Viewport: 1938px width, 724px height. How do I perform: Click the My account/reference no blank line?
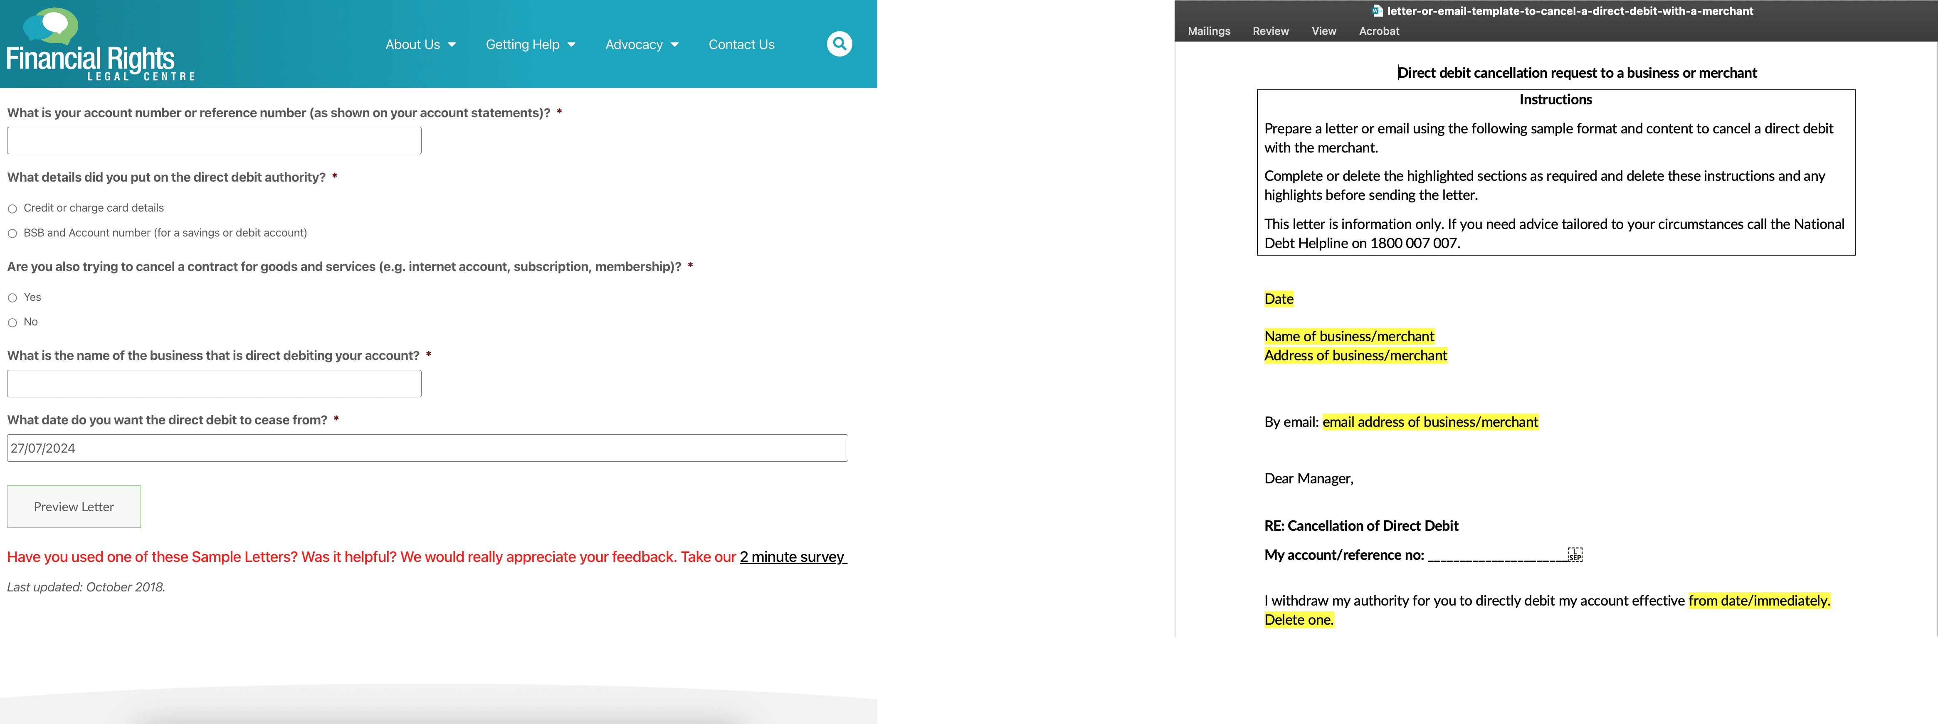(x=1497, y=557)
